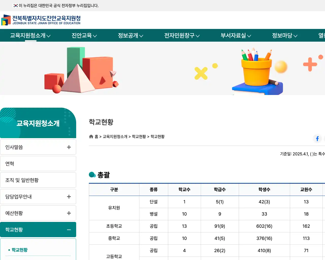Expand the 교육지원청소개 navigation dropdown
325x260 pixels.
28,35
